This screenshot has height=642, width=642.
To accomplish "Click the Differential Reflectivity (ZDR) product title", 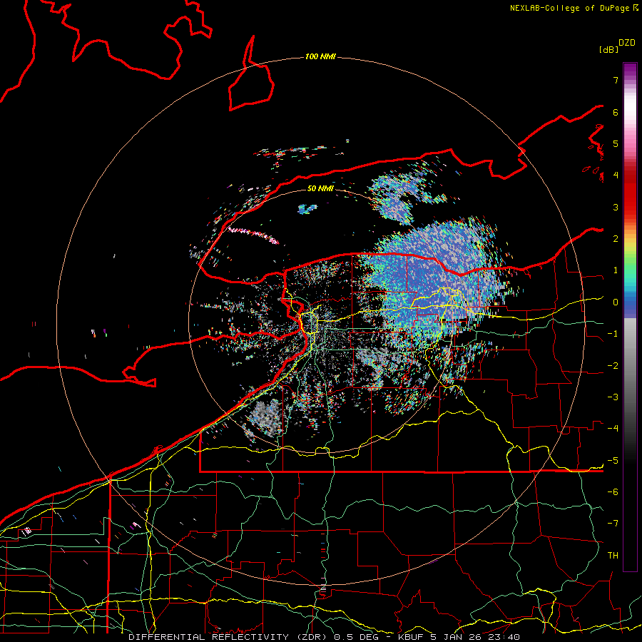I will click(x=228, y=637).
